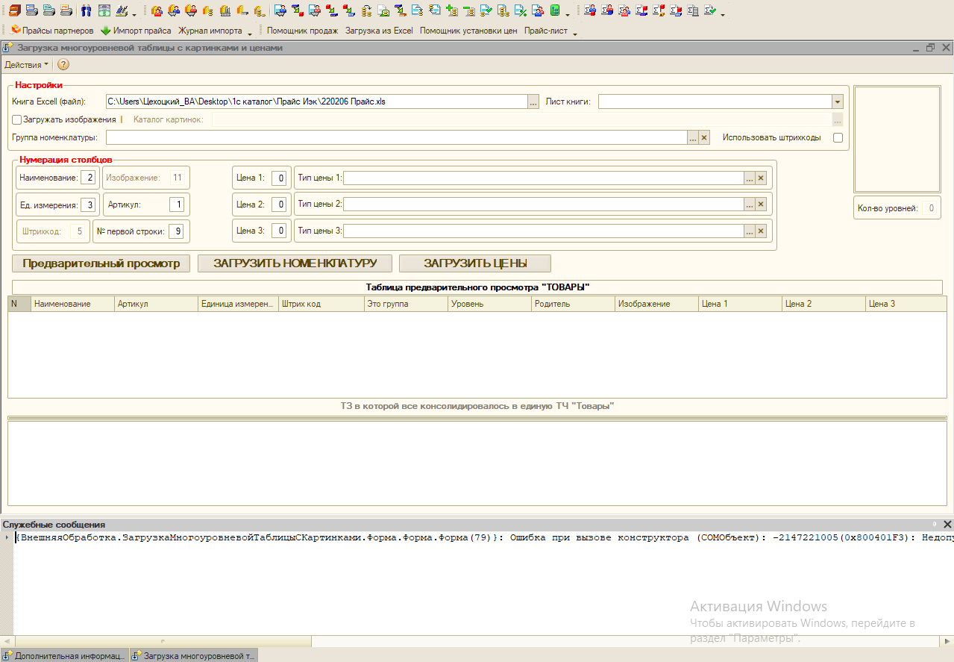Click the Это группа column header
954x662 pixels.
click(407, 304)
